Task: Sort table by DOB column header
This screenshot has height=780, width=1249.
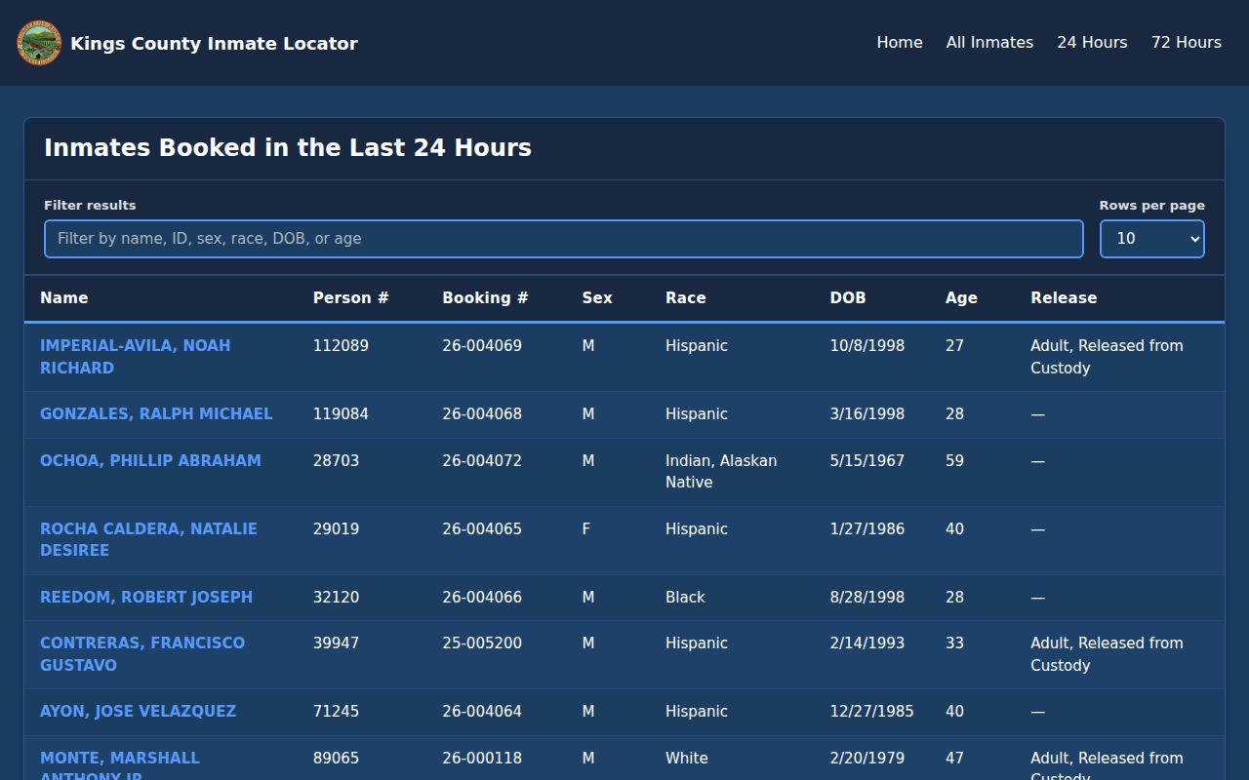Action: pos(848,298)
